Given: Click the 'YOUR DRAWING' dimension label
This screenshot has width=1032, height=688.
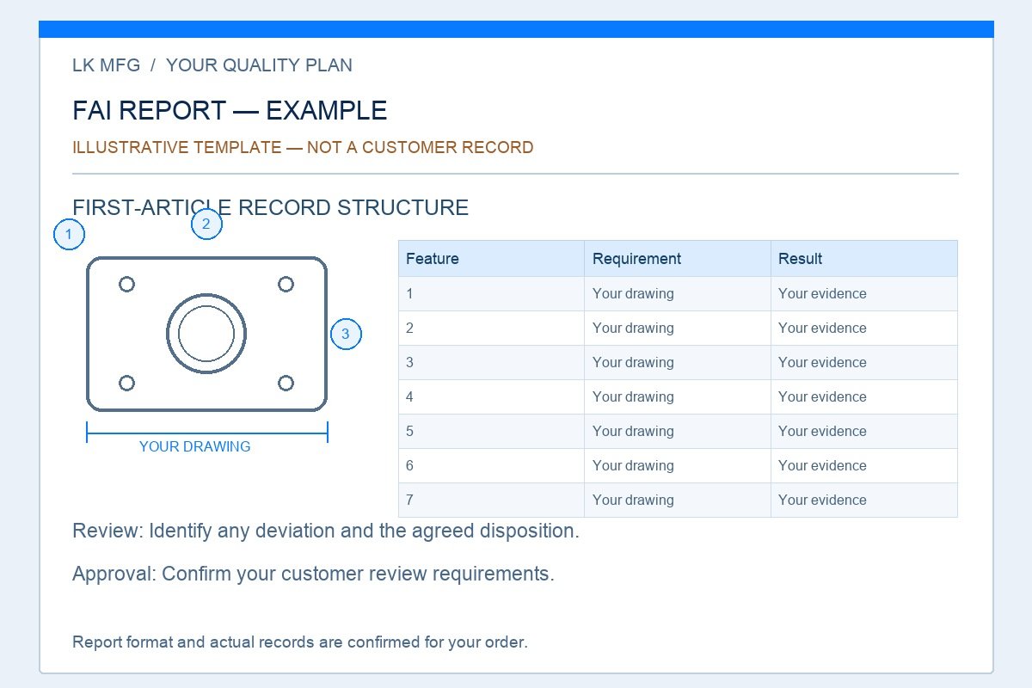Looking at the screenshot, I should point(195,446).
